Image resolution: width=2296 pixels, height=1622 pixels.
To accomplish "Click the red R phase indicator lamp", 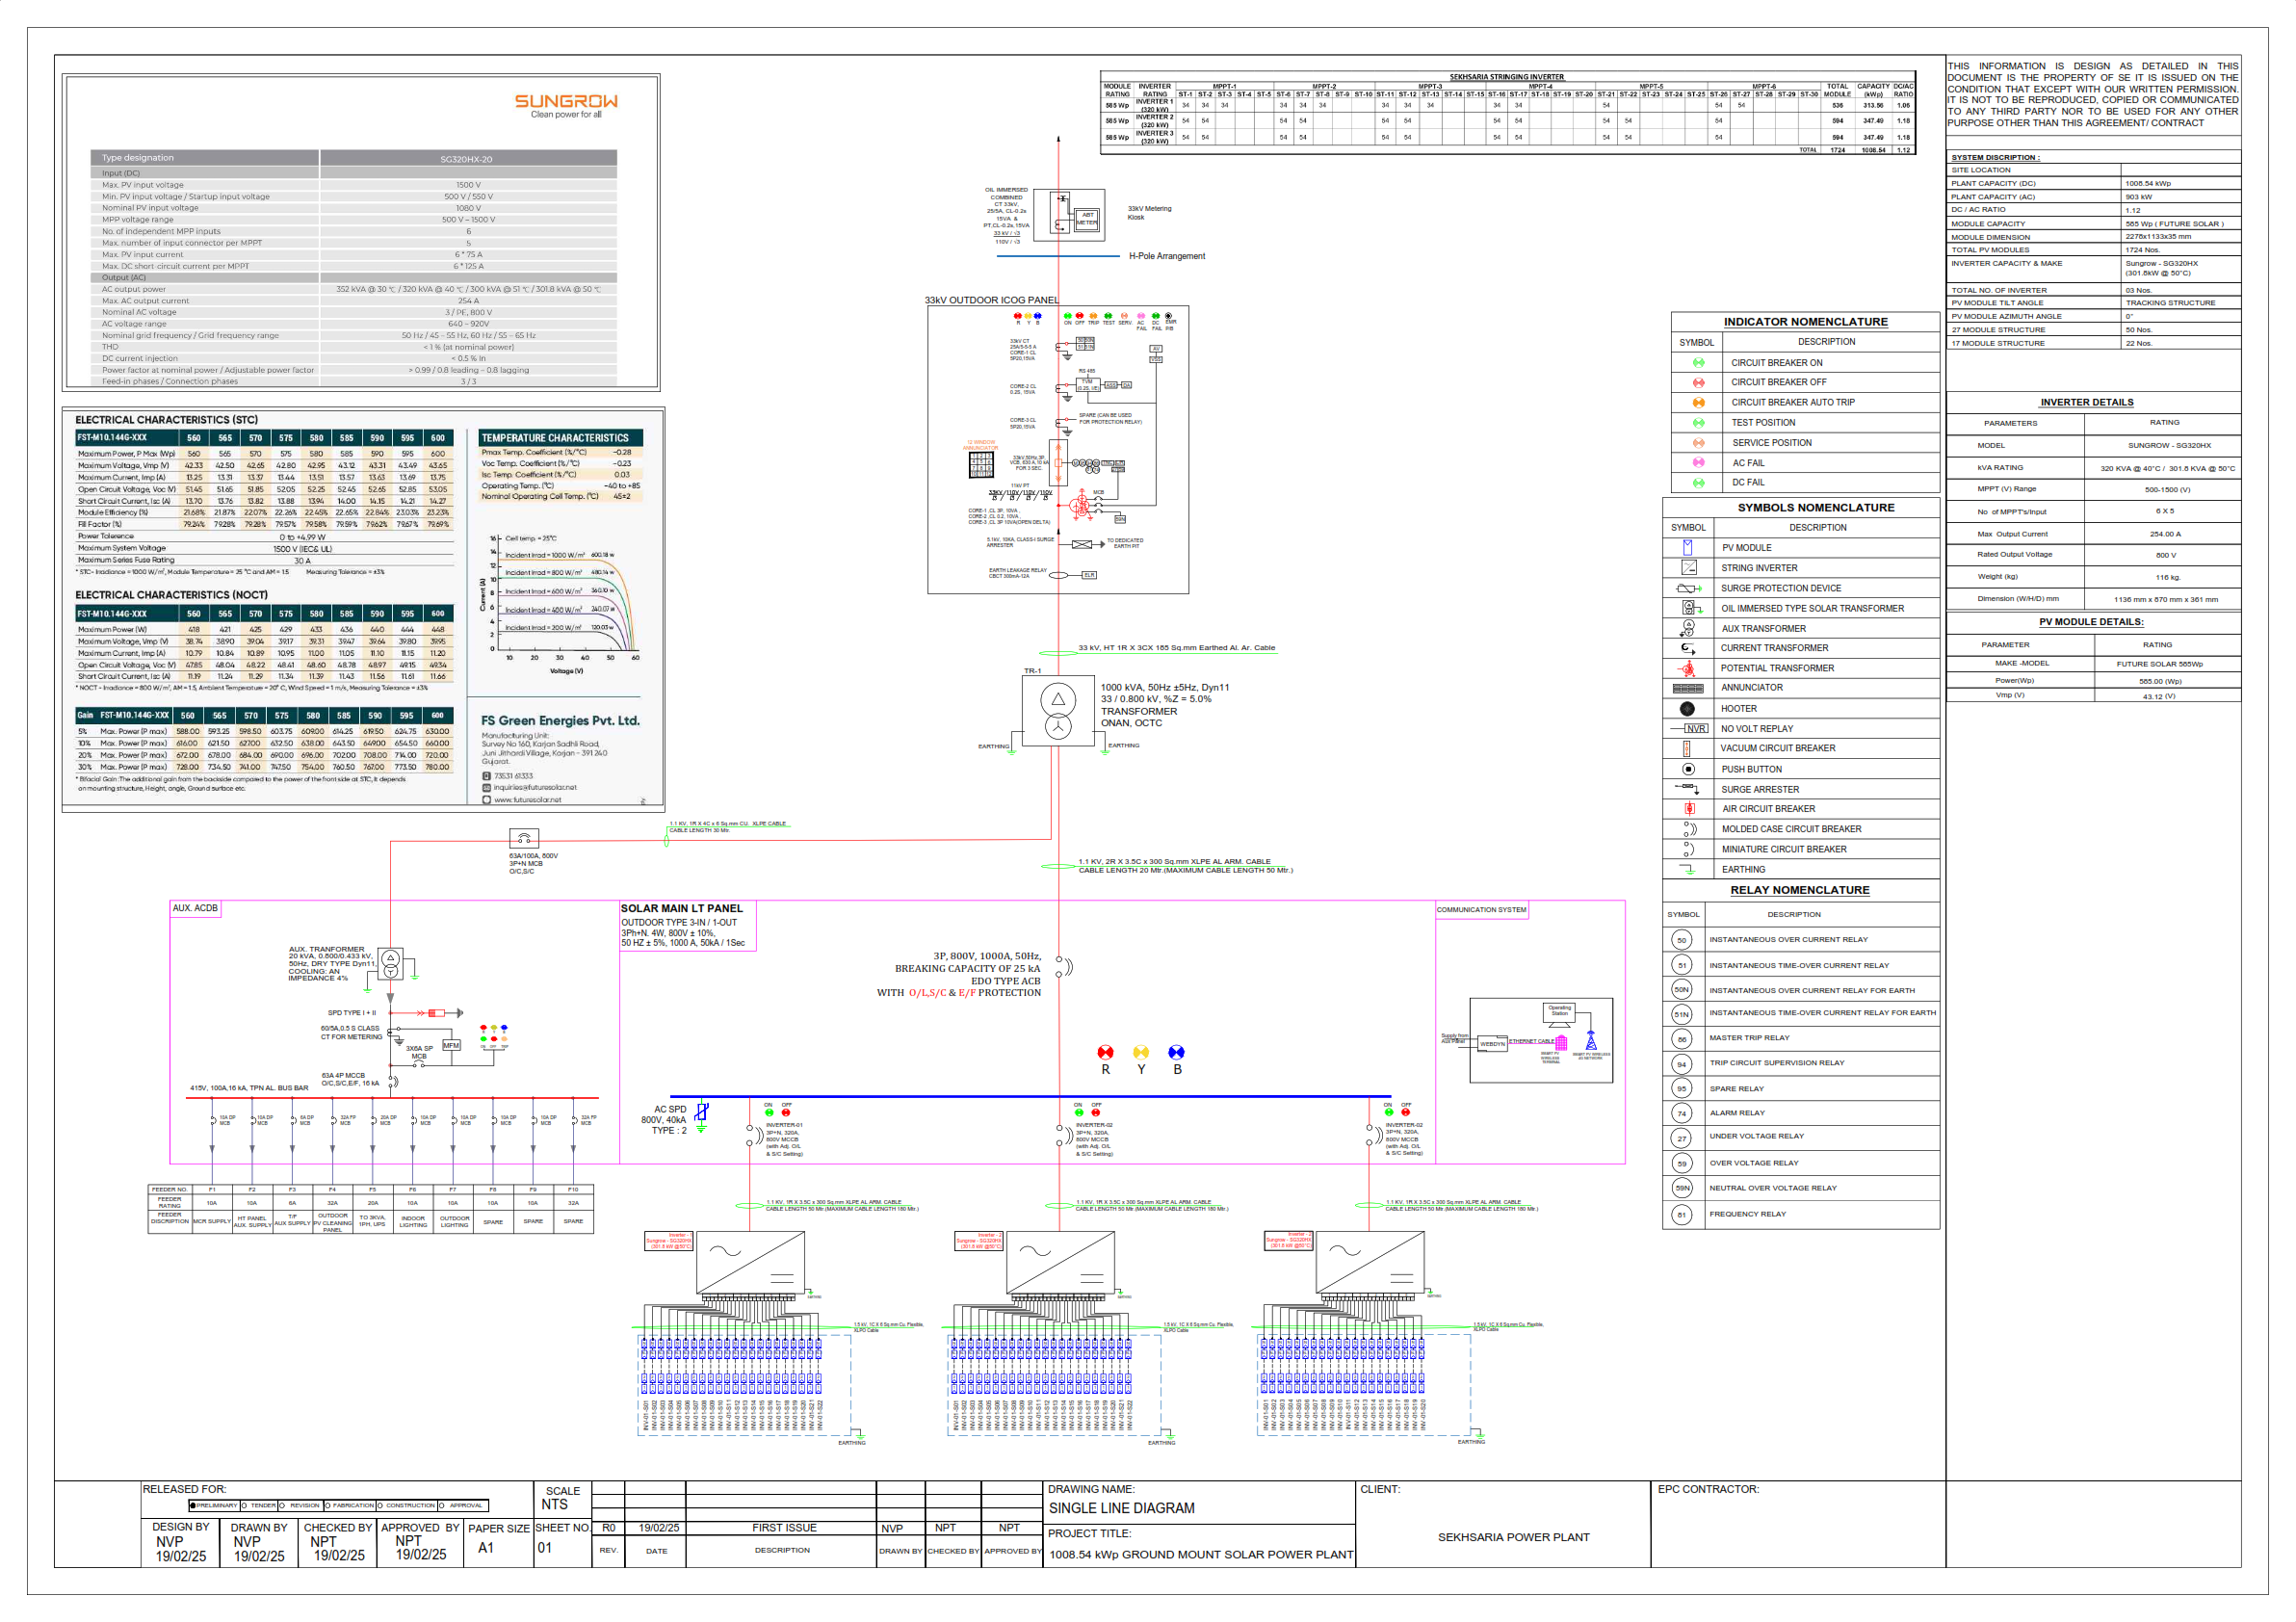I will [x=1105, y=1052].
